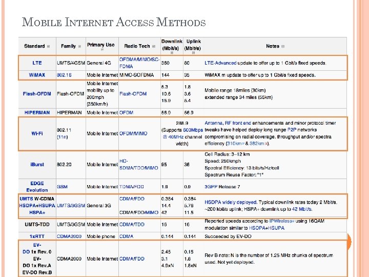Click the 42 Mbit/s link in Notes

pyautogui.click(x=302, y=209)
